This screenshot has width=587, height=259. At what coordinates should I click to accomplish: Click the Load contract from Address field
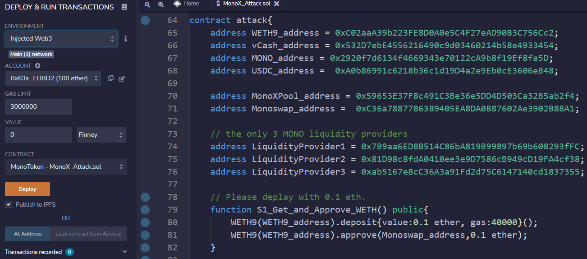point(88,234)
